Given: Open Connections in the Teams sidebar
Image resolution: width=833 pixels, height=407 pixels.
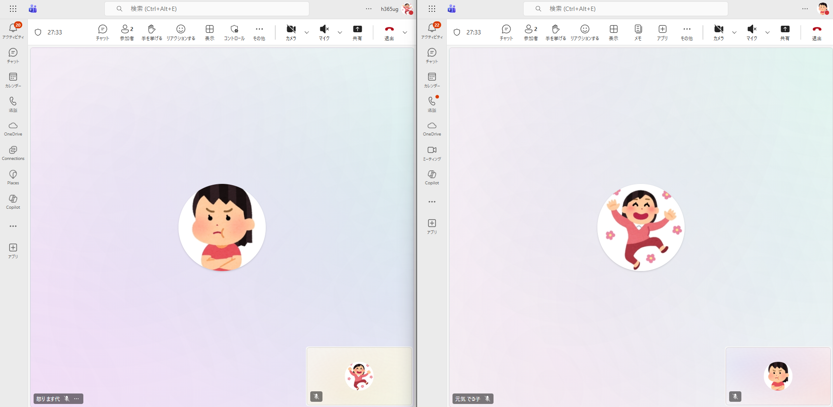Looking at the screenshot, I should (x=13, y=153).
